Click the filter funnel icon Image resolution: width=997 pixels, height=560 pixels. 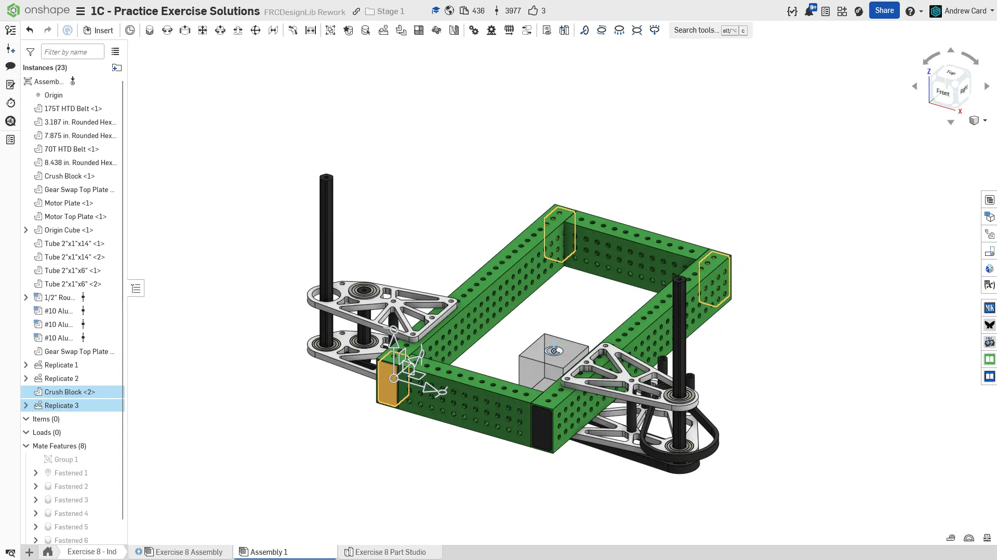[30, 52]
